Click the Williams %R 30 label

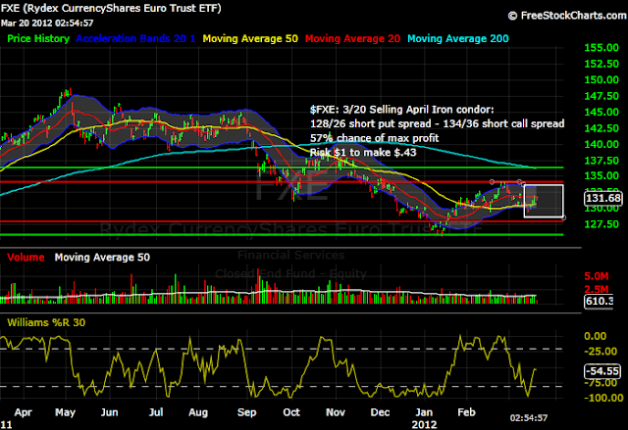tap(46, 322)
